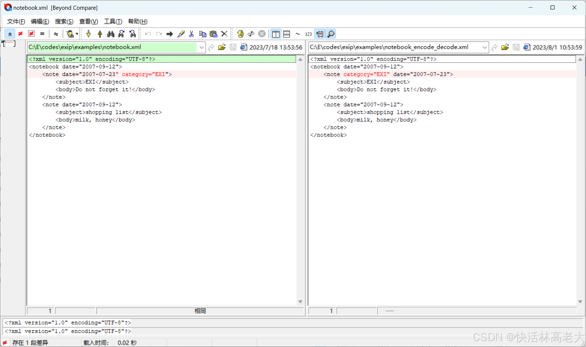Image resolution: width=586 pixels, height=347 pixels.
Task: Toggle the Show All asterisk filter
Action: (10, 34)
